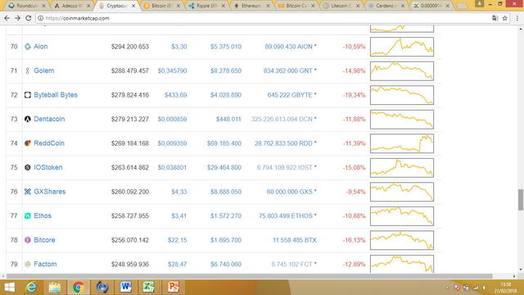
Task: Switch to the Bitcoin (BTC) tab
Action: [x=161, y=6]
